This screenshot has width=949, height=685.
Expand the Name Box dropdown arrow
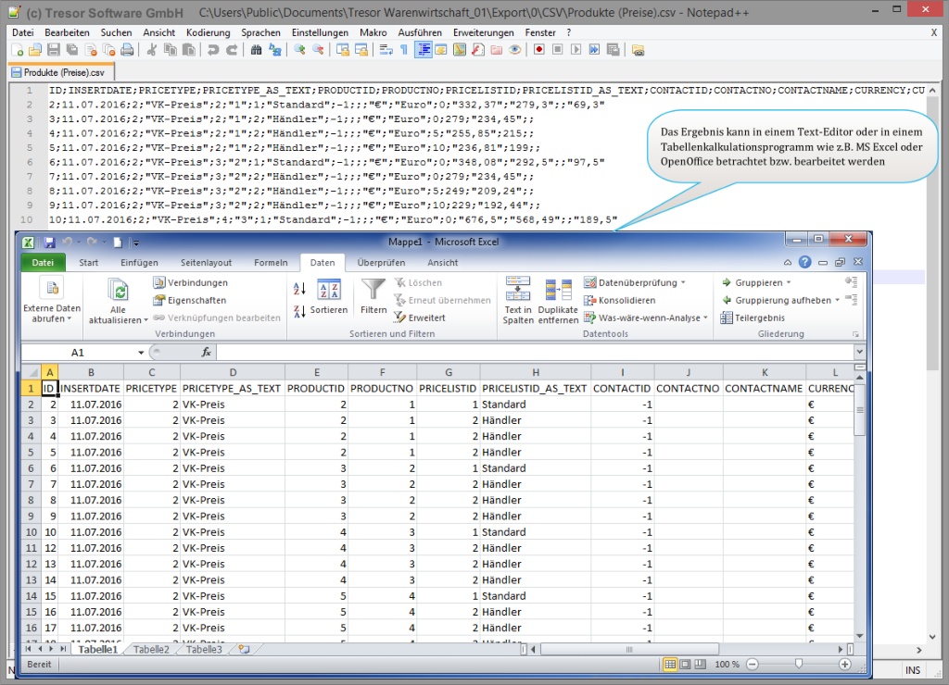pos(141,353)
